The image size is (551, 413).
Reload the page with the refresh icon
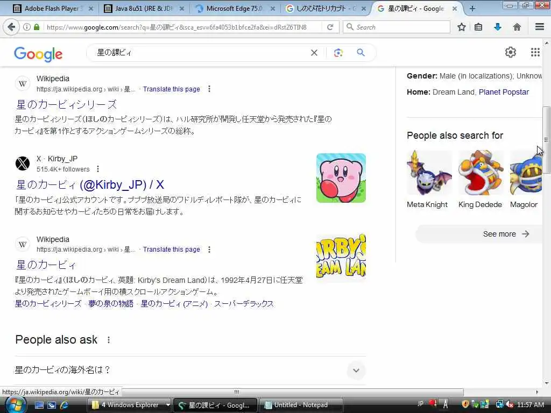[x=330, y=27]
